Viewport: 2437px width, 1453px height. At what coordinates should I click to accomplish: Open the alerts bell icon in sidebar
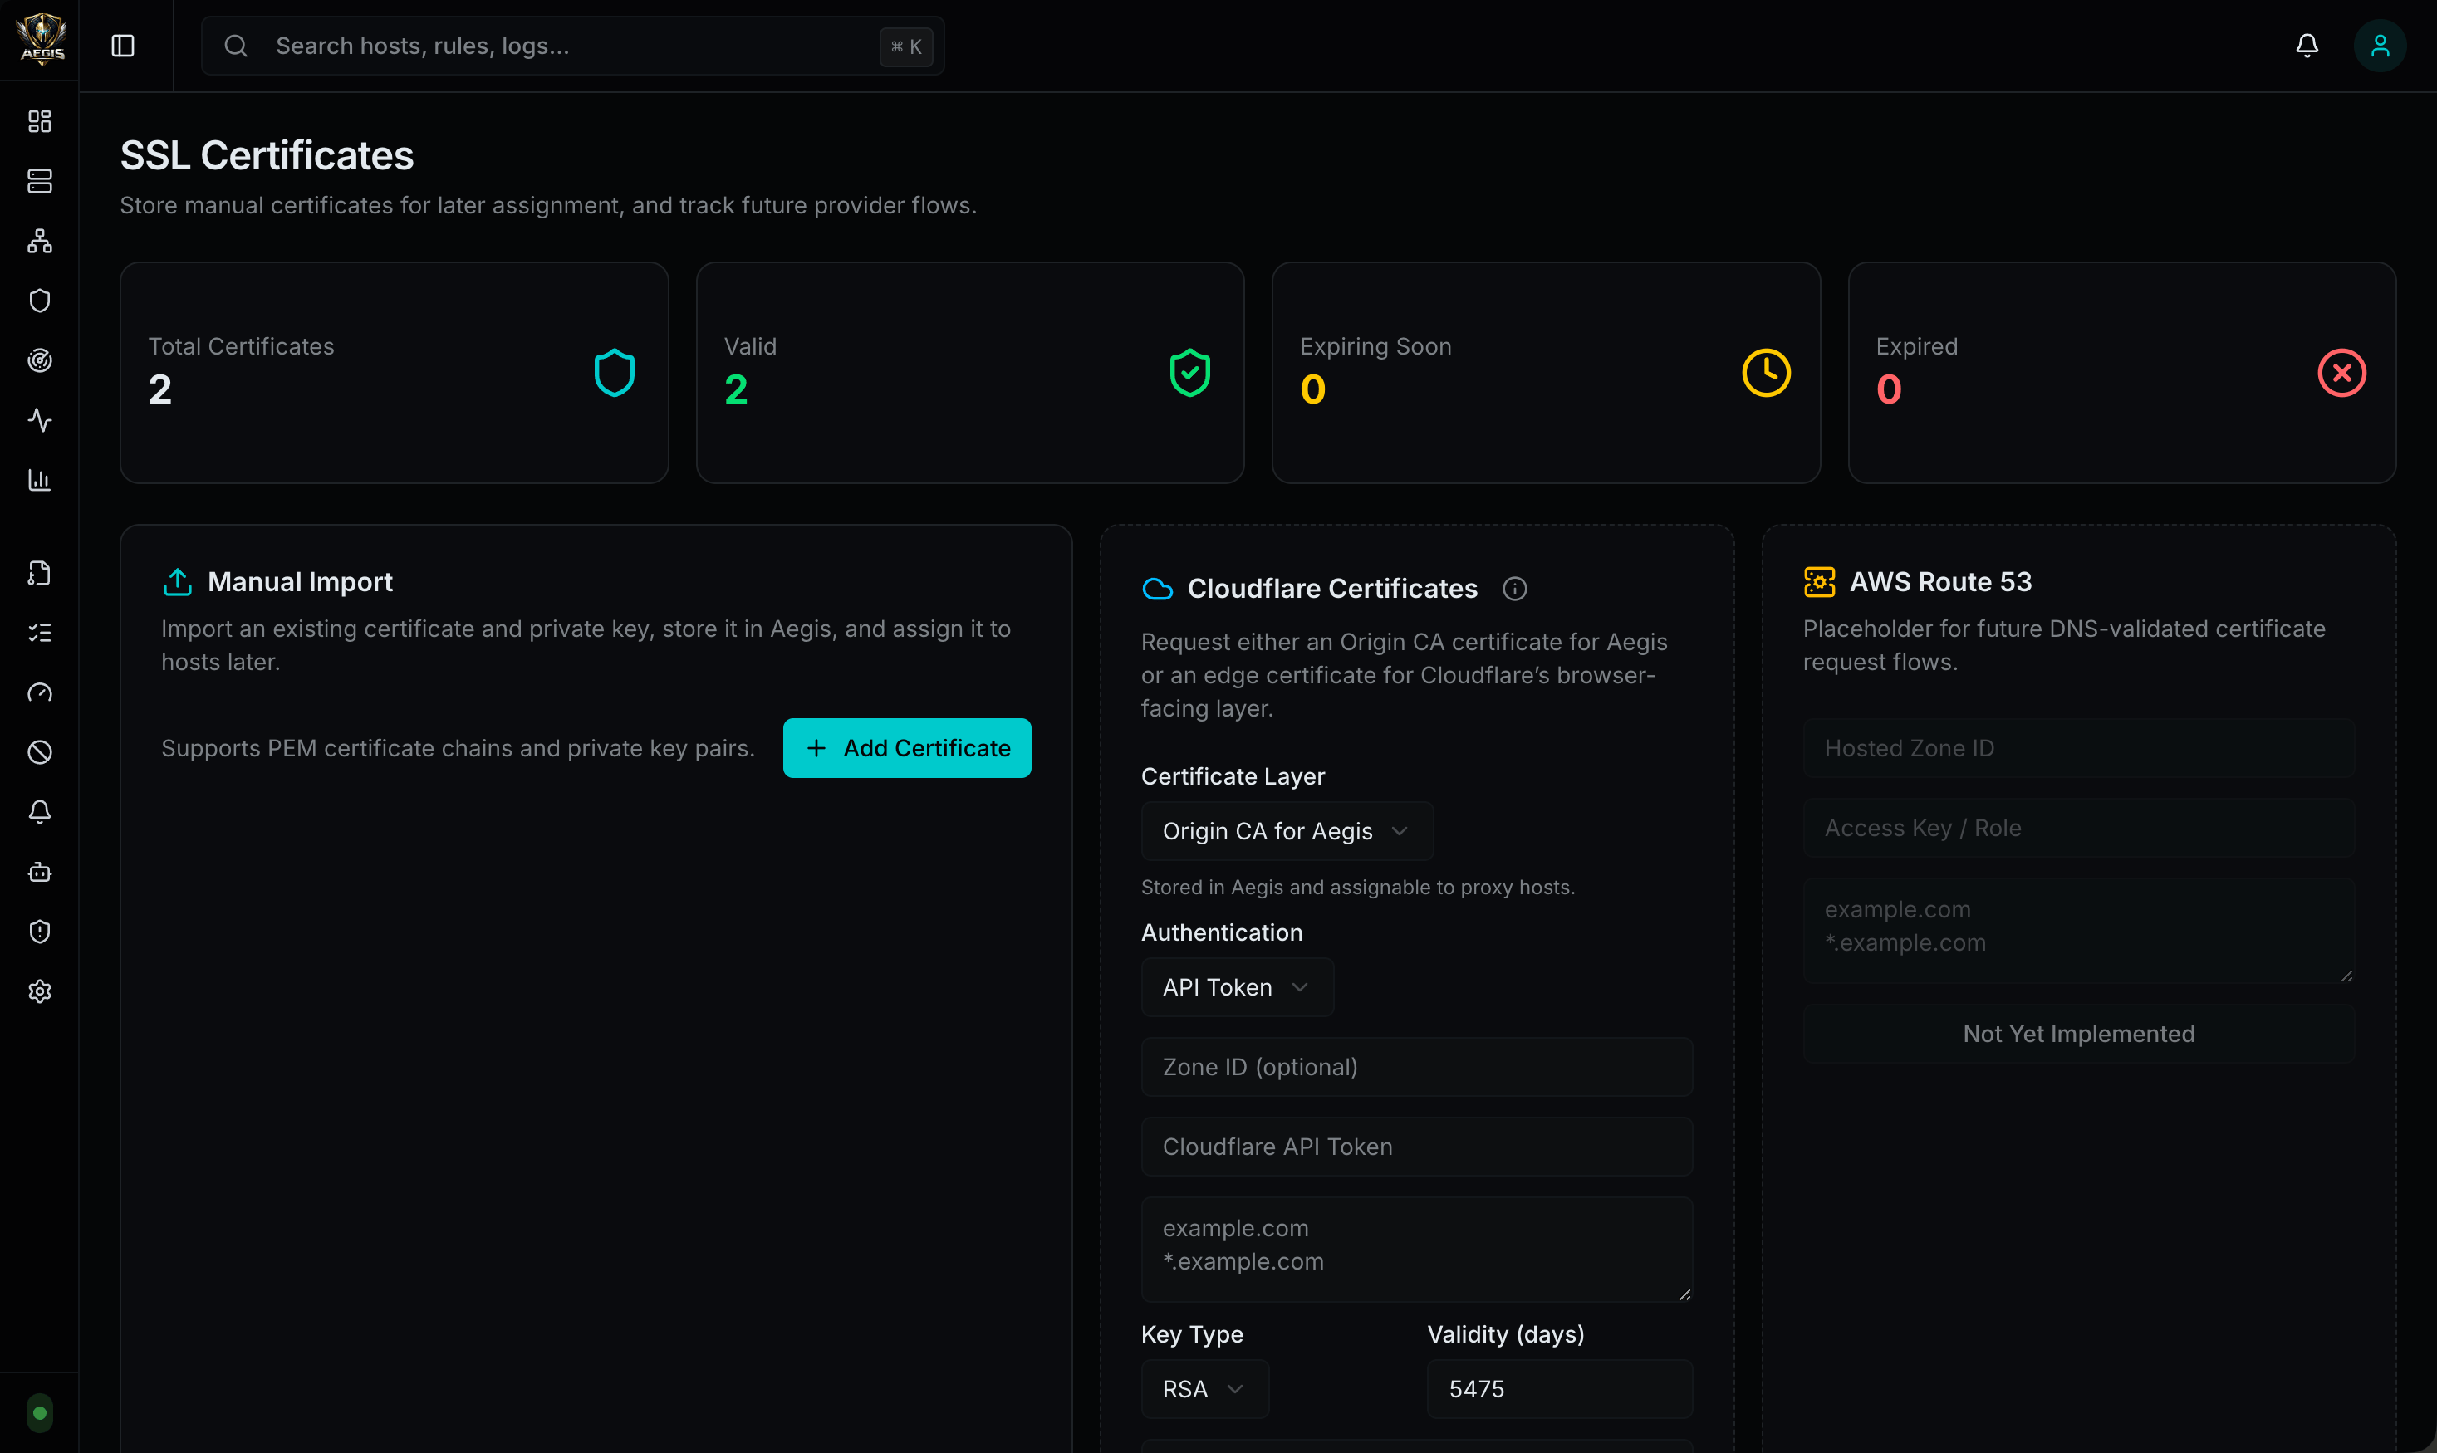tap(39, 812)
